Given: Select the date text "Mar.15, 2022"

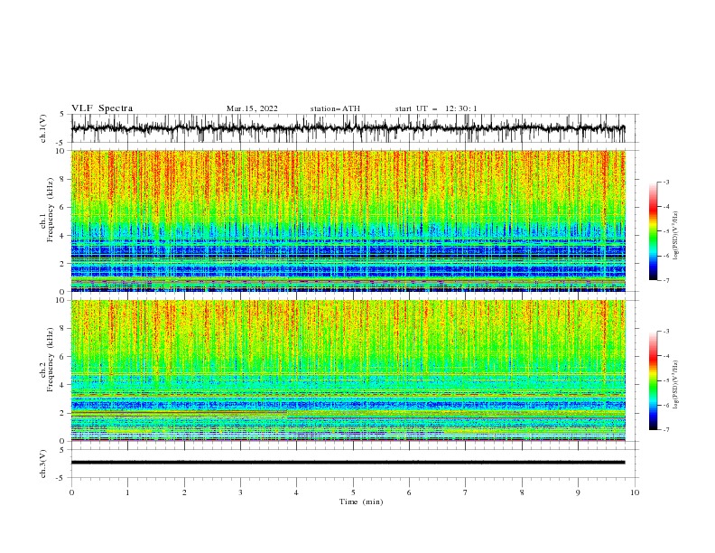Looking at the screenshot, I should (252, 108).
